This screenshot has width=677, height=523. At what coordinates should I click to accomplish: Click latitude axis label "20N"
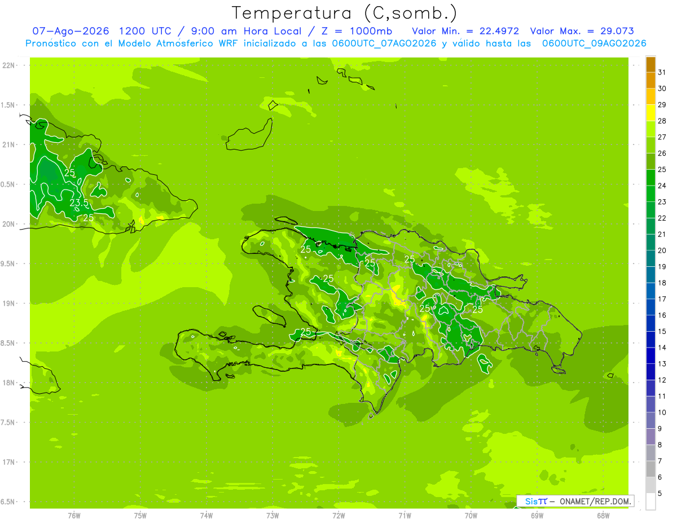coord(8,224)
